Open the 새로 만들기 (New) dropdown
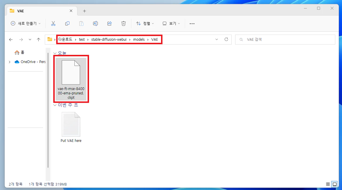 [26, 23]
